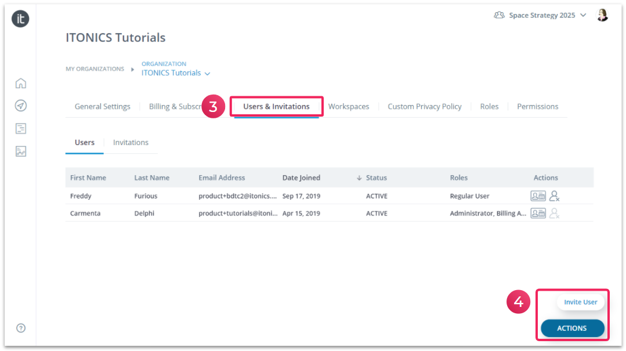Click the product+bdtc2 email address
Viewport: 626px width, 351px height.
tap(237, 196)
